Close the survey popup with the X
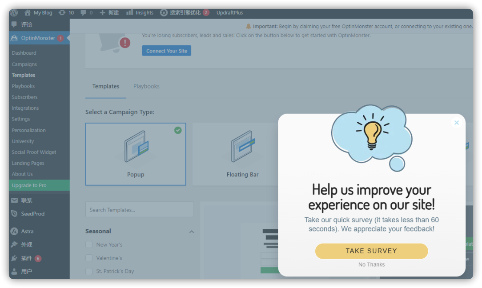This screenshot has height=288, width=482. point(457,123)
